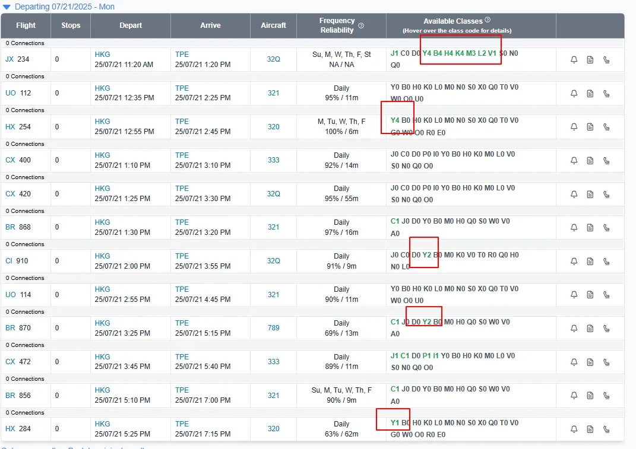The image size is (636, 449).
Task: Click the bell icon for BR 868
Action: 574,228
